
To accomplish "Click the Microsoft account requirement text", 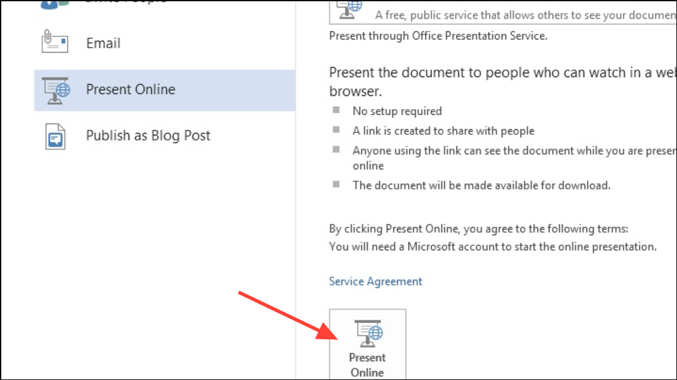I will point(492,246).
